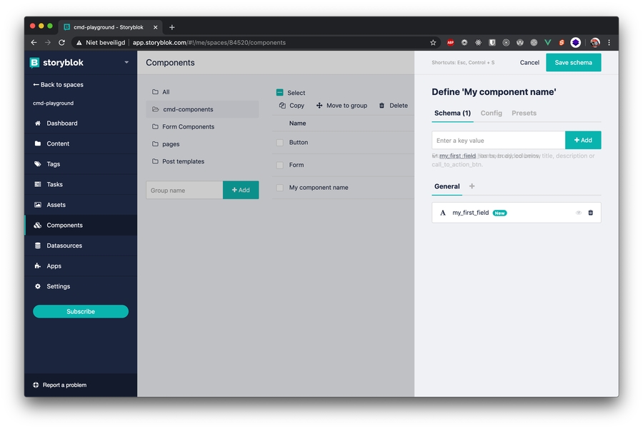
Task: Click the key value input field
Action: click(498, 141)
